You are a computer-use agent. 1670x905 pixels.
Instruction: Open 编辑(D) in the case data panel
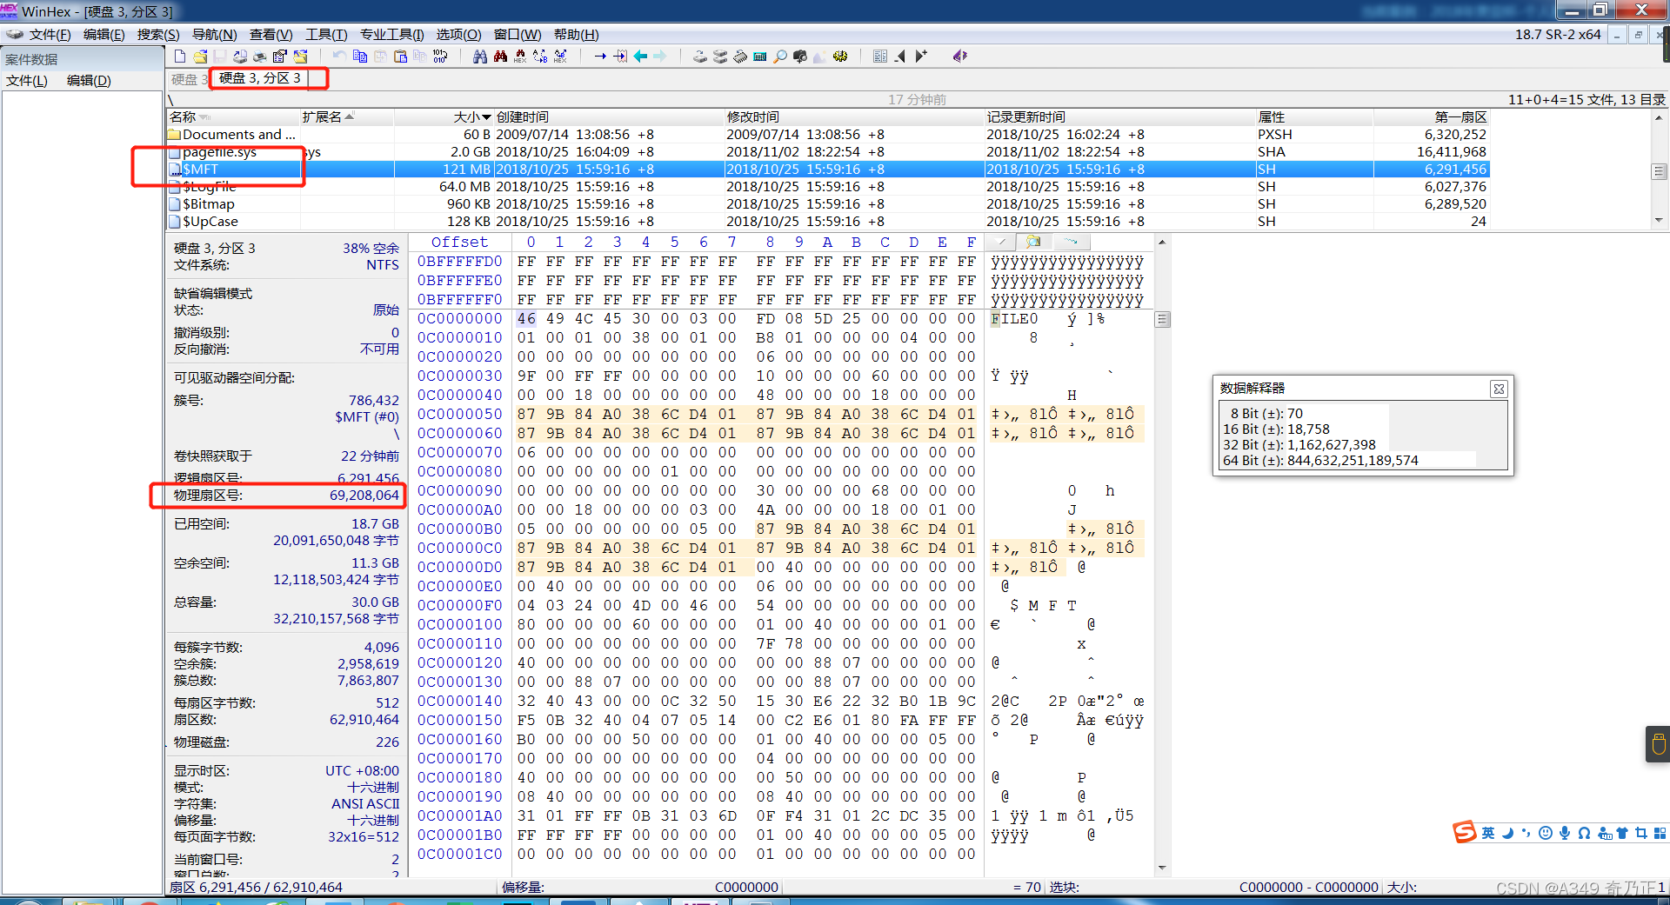(x=90, y=81)
